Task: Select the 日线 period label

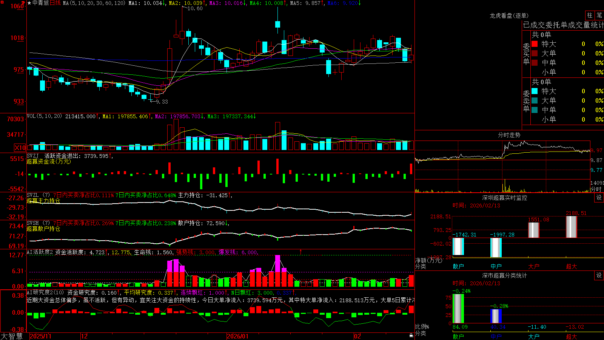Action: click(x=55, y=3)
